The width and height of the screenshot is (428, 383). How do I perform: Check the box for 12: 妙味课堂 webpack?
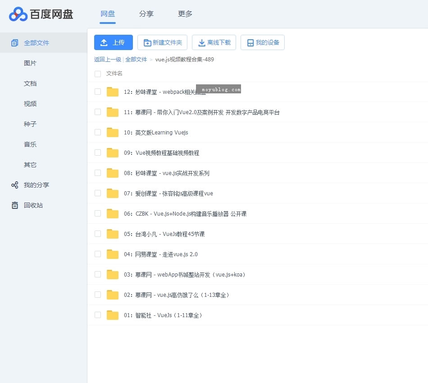[x=98, y=92]
